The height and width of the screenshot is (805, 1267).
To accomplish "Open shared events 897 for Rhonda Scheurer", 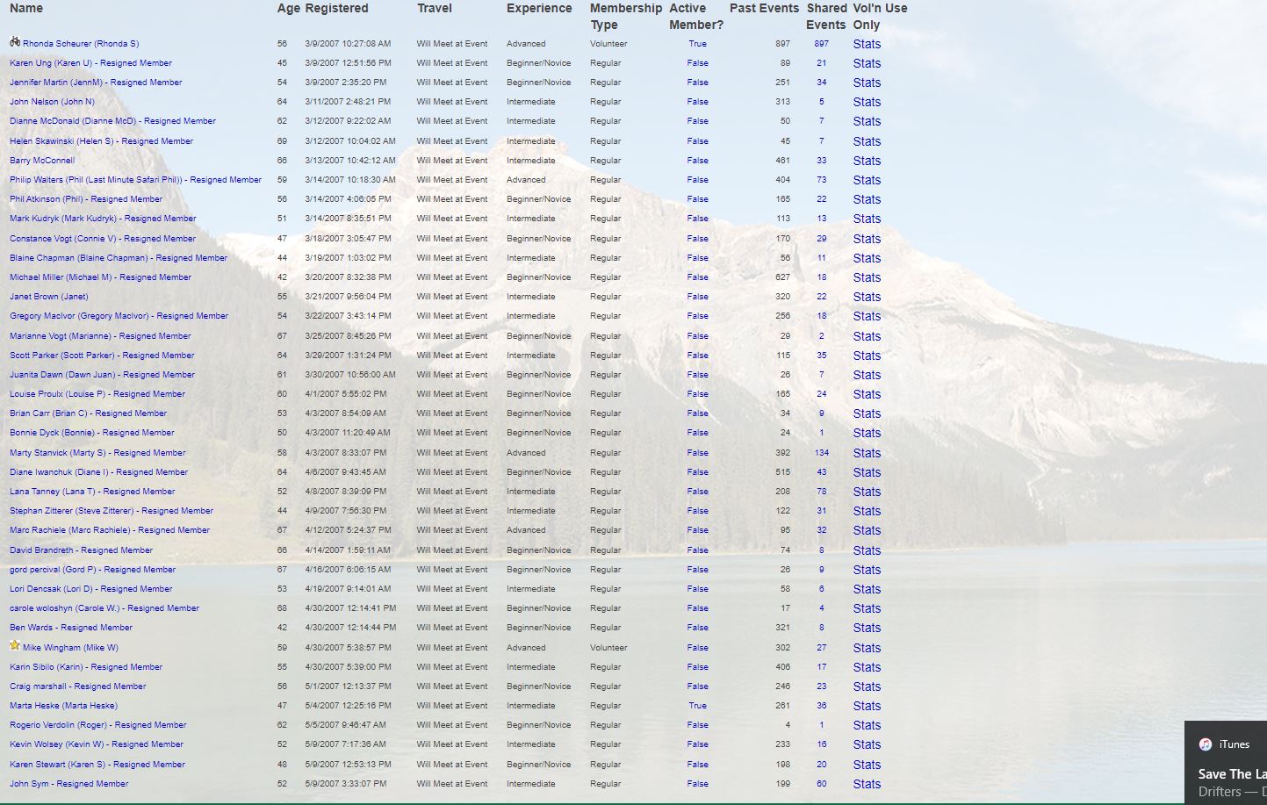I will click(821, 44).
